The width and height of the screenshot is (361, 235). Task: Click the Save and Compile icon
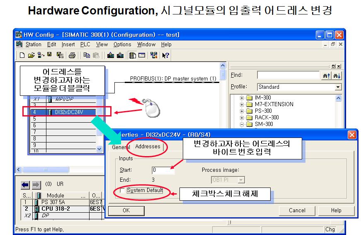pyautogui.click(x=60, y=55)
